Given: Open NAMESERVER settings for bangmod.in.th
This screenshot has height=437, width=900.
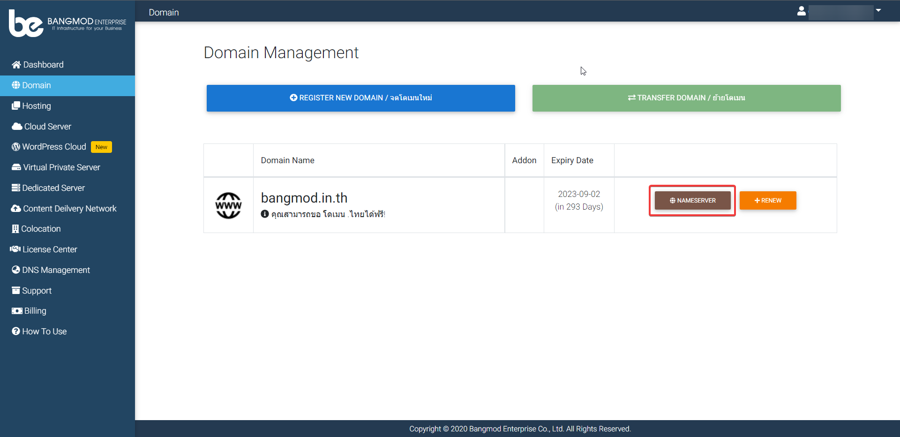Looking at the screenshot, I should pyautogui.click(x=692, y=200).
